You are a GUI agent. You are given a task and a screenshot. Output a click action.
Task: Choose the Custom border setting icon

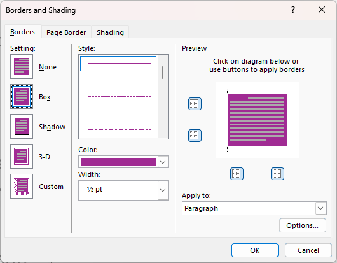(22, 186)
